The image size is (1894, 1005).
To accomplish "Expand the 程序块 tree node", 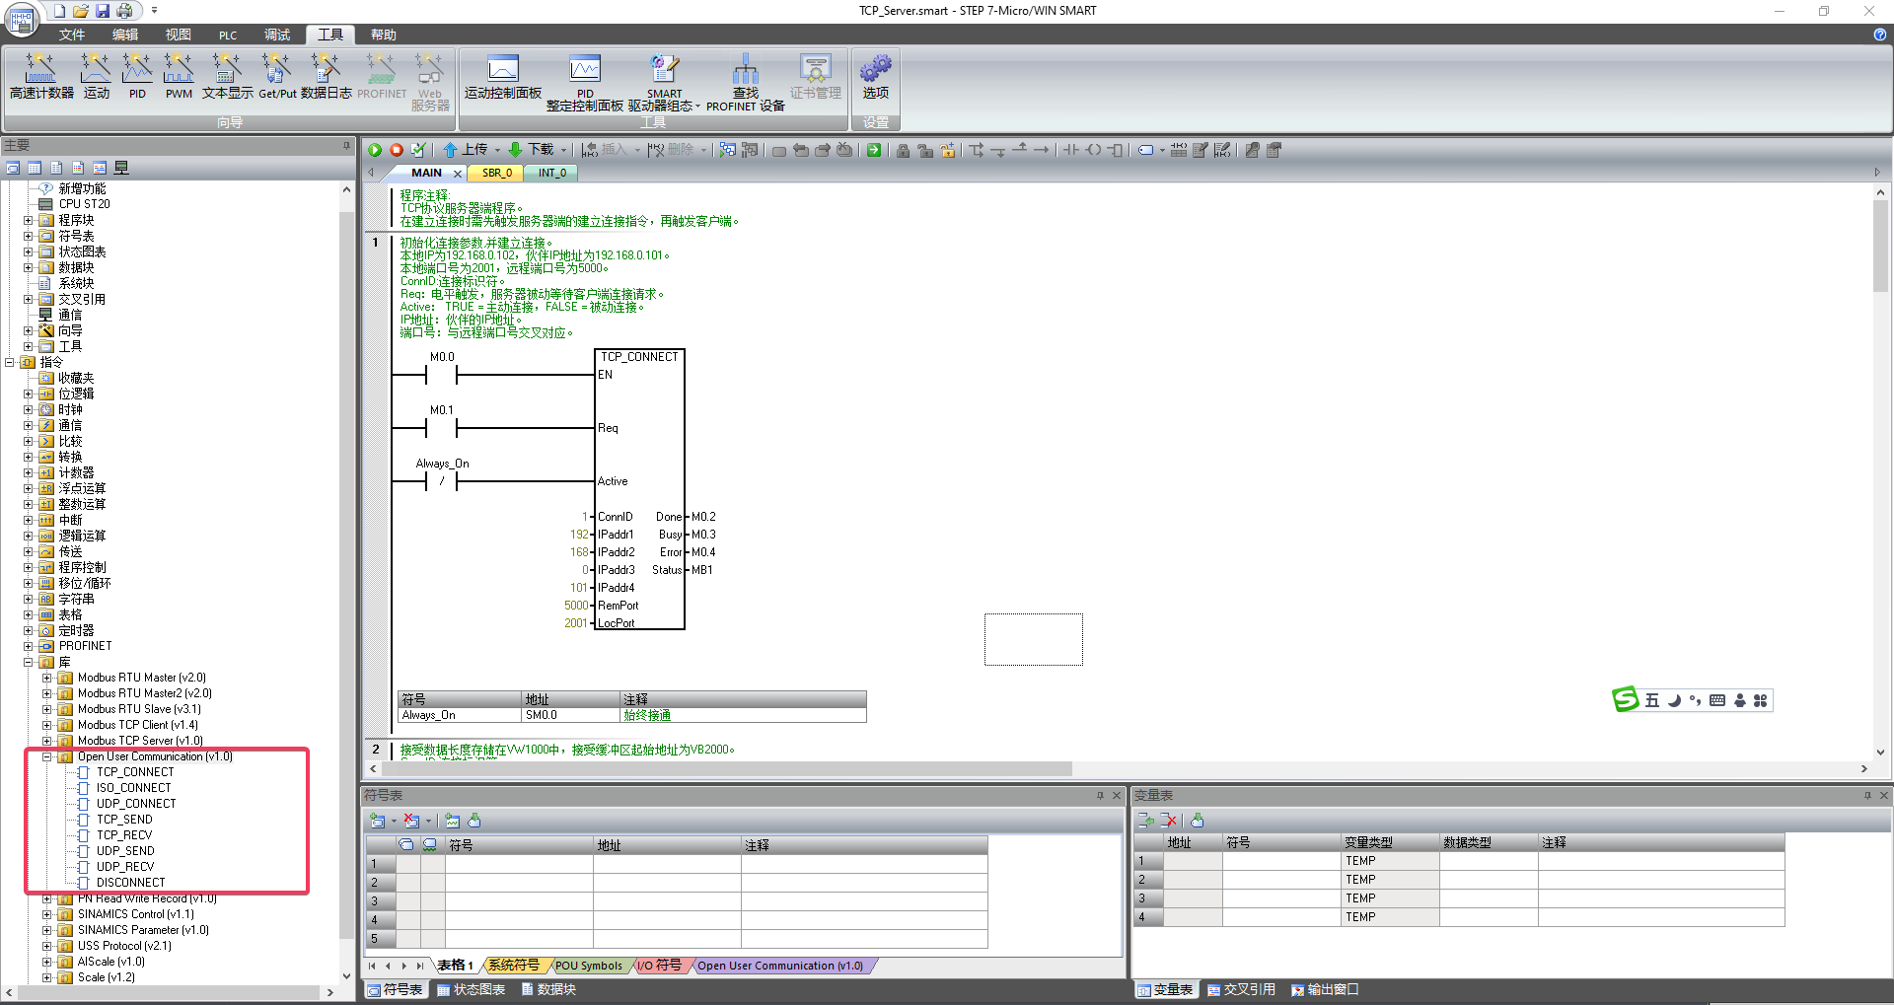I will 29,220.
